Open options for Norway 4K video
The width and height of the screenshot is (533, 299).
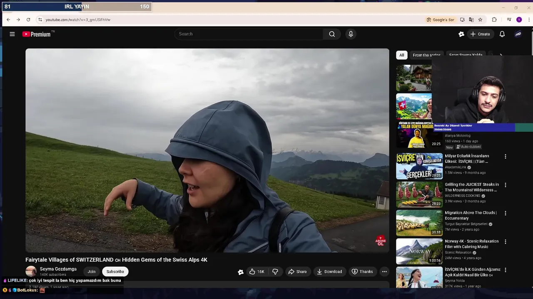(506, 242)
